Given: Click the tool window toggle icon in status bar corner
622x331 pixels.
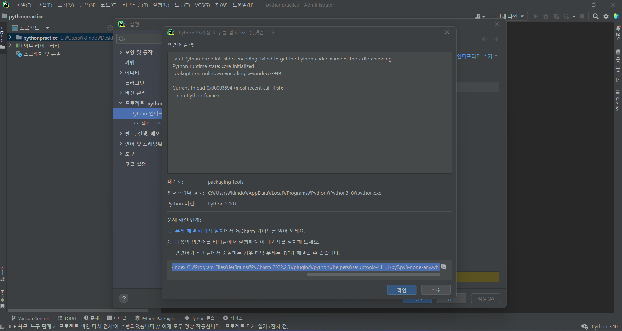Looking at the screenshot, I should 3,326.
